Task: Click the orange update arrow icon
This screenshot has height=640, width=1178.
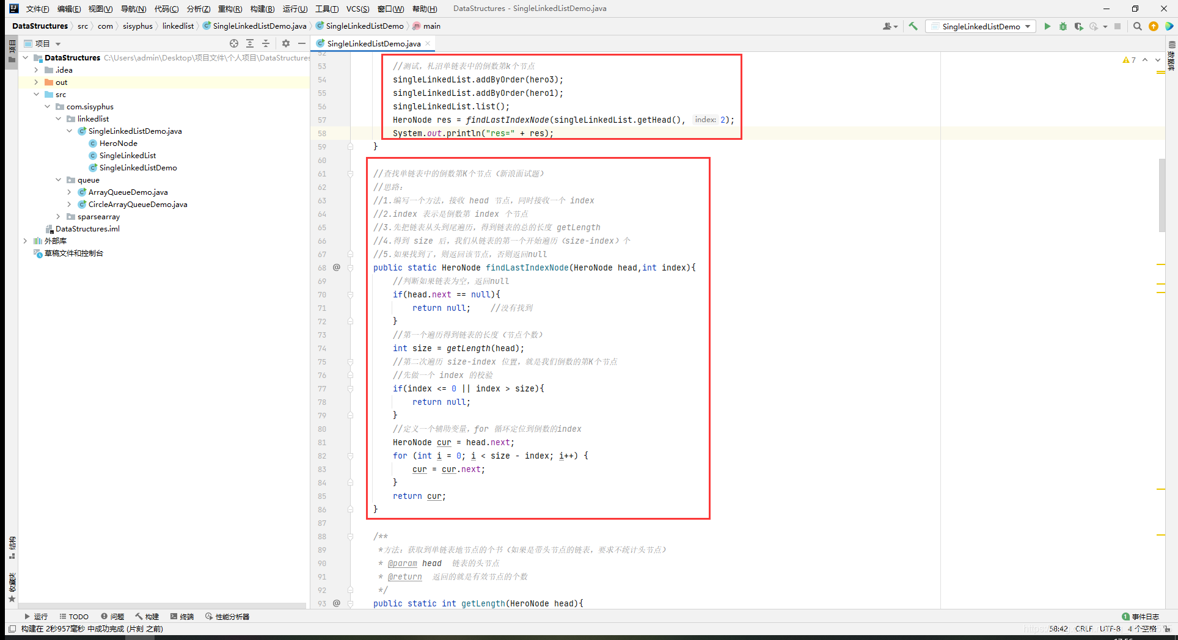Action: coord(1154,26)
